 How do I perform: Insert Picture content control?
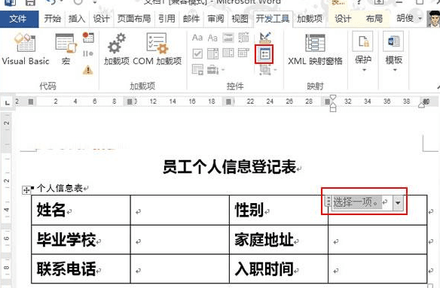point(228,38)
